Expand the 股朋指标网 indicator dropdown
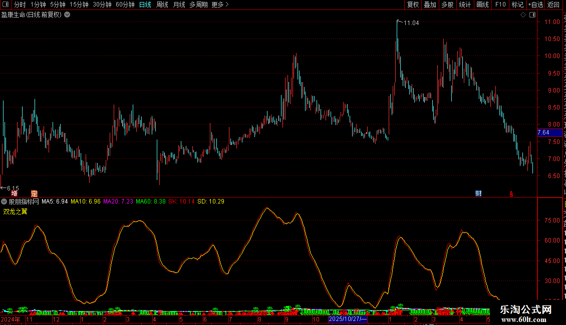 pos(4,201)
